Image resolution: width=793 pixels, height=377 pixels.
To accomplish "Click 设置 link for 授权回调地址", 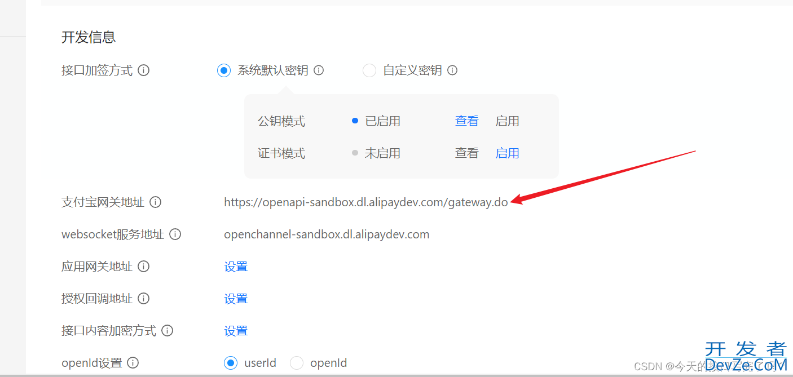I will coord(236,299).
